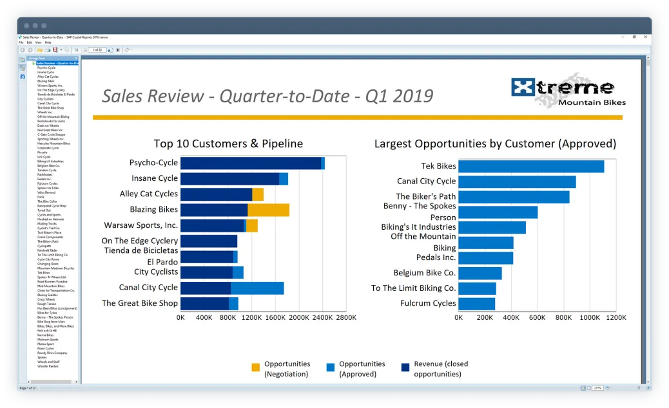
Task: Click the Refresh report icon
Action: [128, 50]
